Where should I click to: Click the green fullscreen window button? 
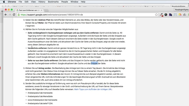(12, 9)
